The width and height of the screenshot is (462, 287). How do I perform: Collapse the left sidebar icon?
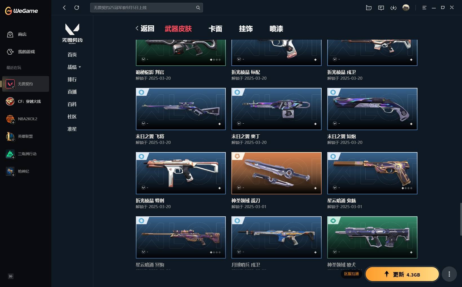[11, 276]
